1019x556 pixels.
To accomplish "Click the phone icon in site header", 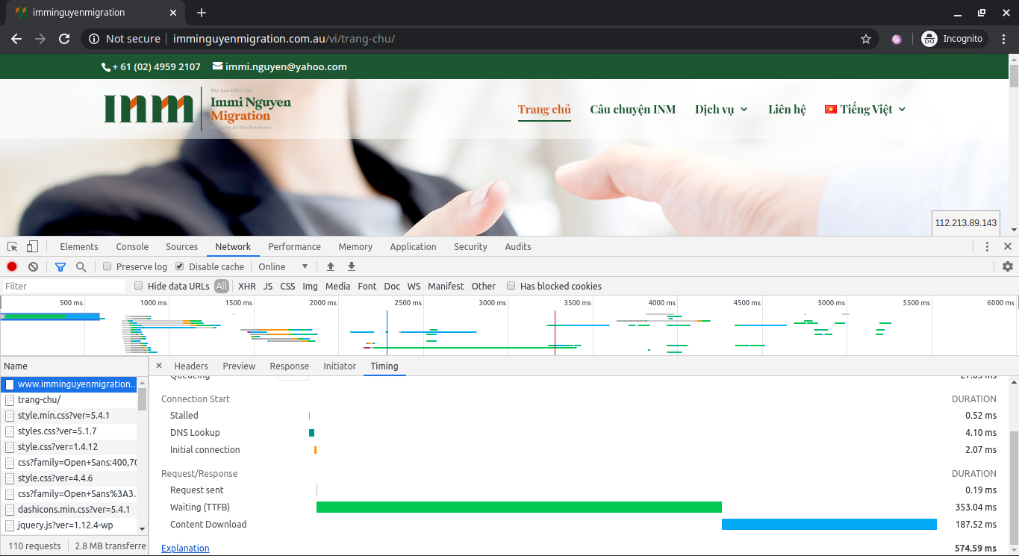I will coord(105,67).
